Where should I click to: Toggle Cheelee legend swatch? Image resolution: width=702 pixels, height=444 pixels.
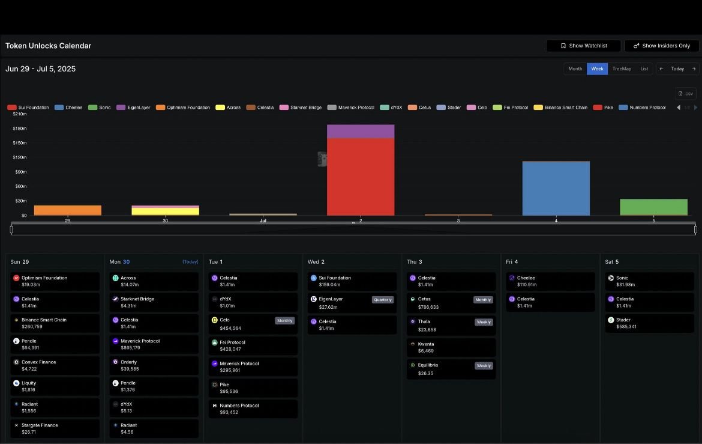pos(59,108)
